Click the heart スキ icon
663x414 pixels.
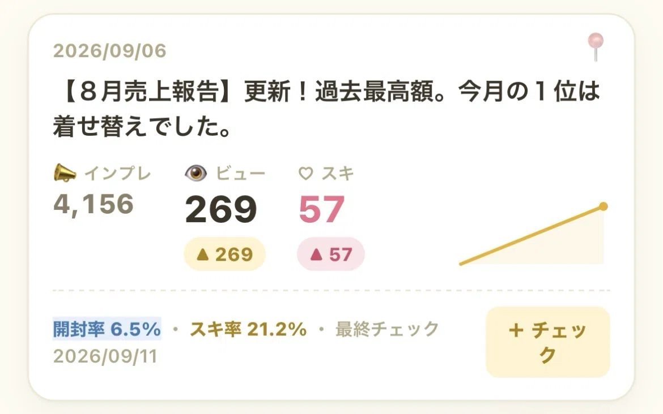tap(305, 174)
